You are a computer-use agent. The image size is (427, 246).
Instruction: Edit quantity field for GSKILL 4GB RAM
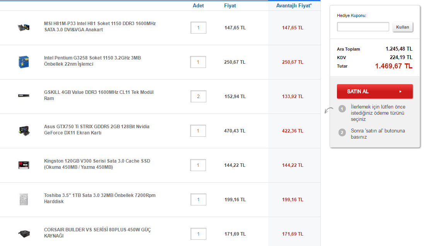pyautogui.click(x=198, y=96)
